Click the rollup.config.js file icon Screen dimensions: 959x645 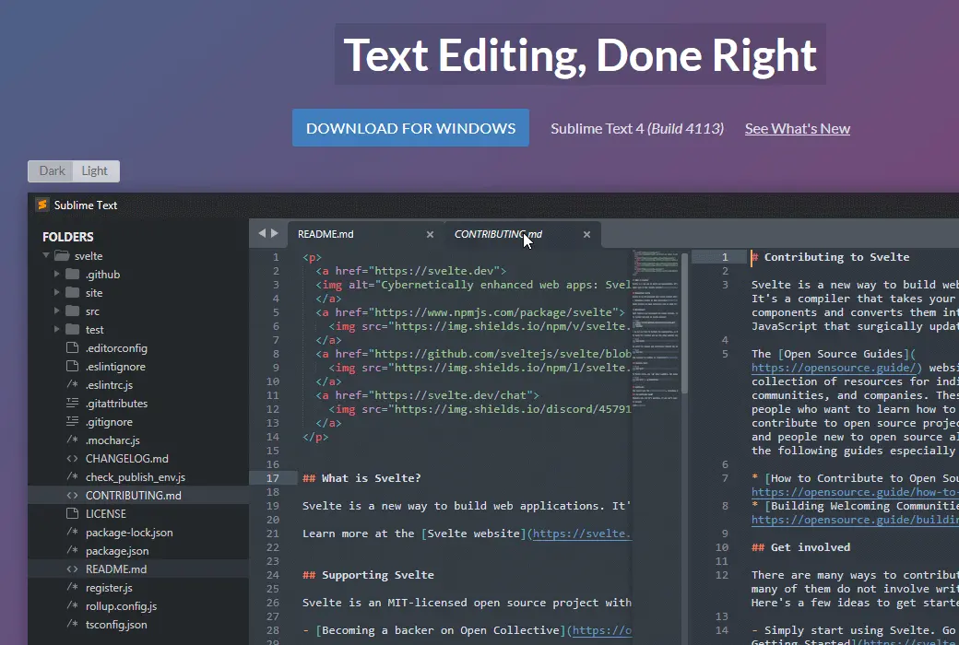pyautogui.click(x=72, y=606)
